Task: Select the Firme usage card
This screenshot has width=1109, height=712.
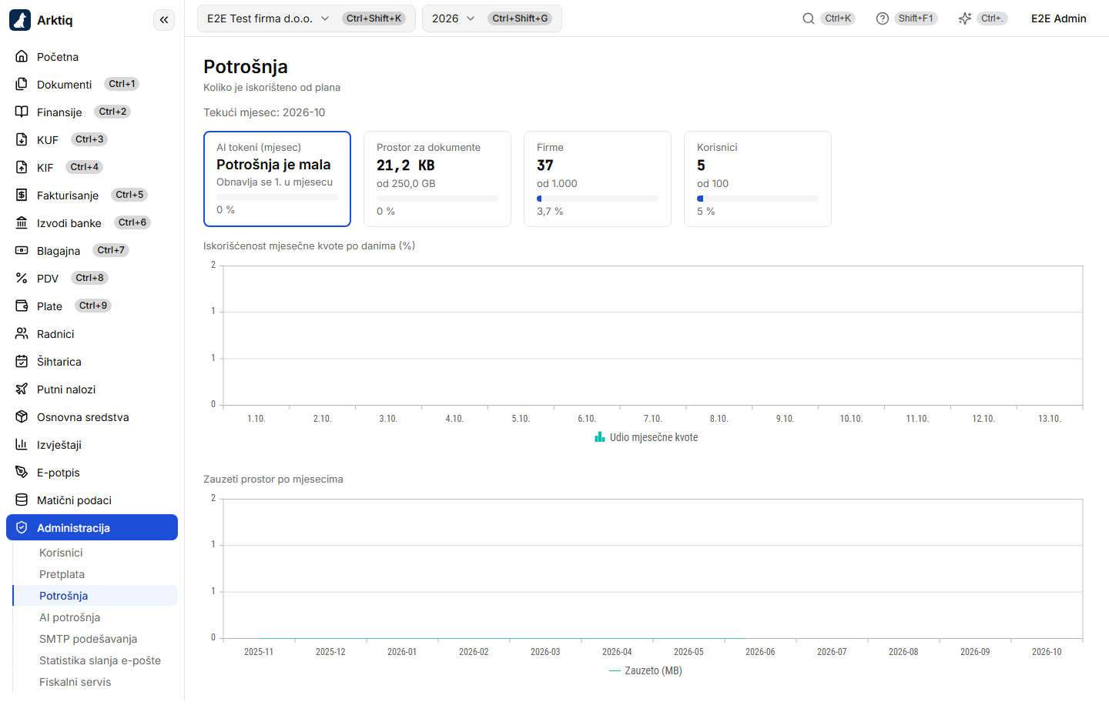Action: 598,179
